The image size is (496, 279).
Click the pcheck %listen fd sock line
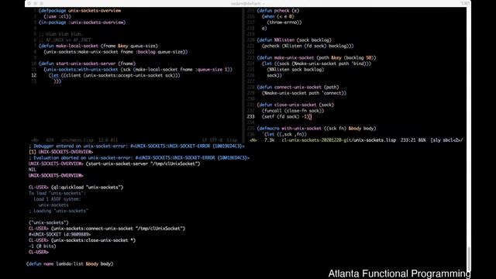pyautogui.click(x=308, y=46)
